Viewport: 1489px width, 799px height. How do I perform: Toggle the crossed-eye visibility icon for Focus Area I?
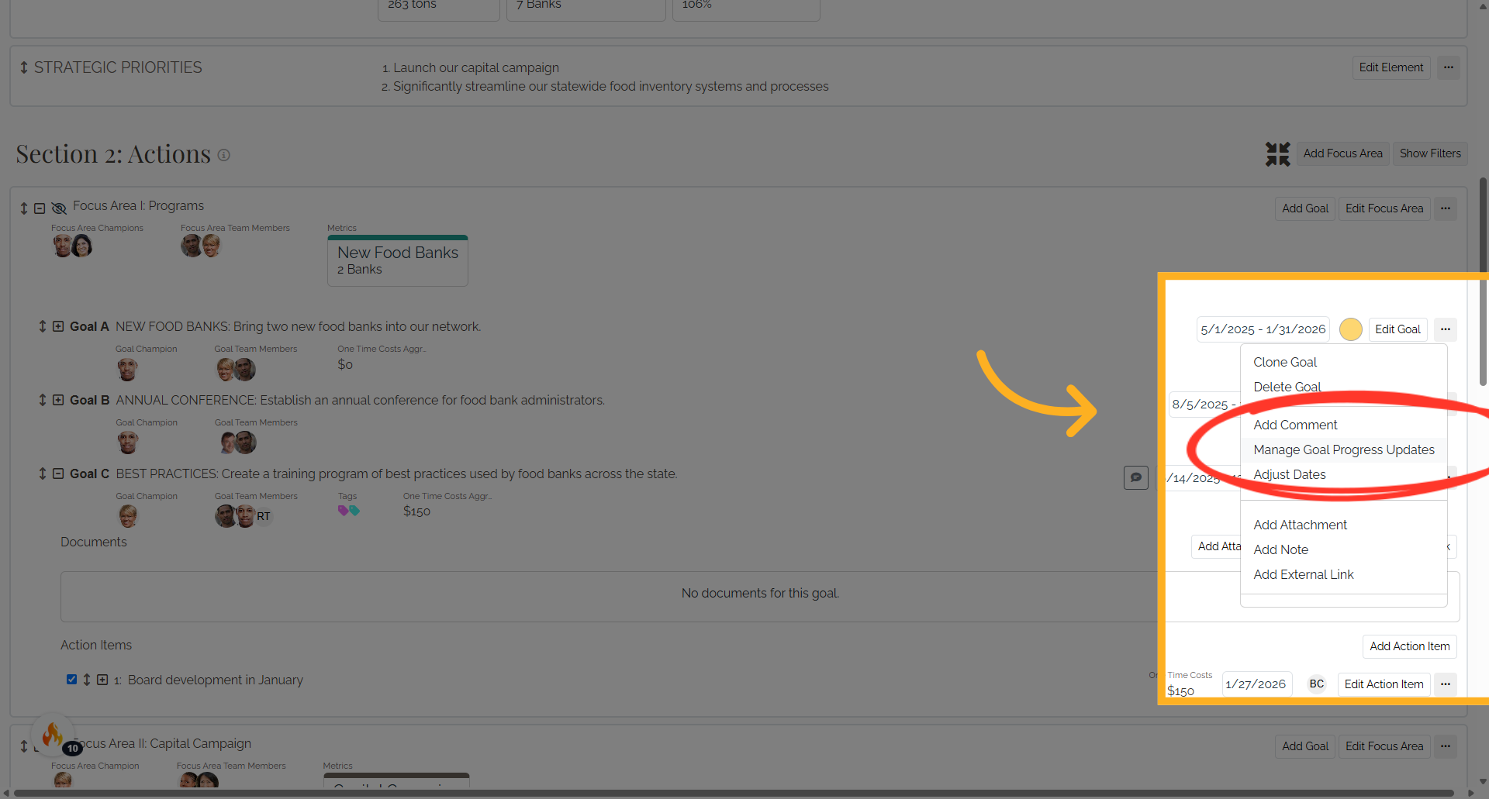(59, 208)
